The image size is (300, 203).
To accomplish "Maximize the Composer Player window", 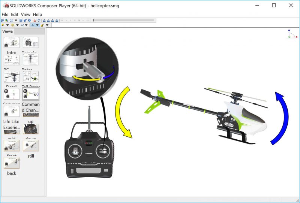I will [x=274, y=5].
